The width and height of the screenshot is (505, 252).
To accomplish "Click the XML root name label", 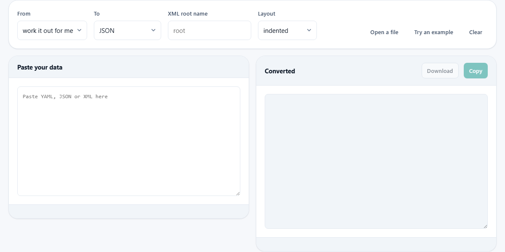I will (188, 13).
